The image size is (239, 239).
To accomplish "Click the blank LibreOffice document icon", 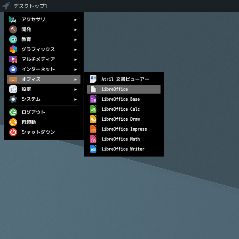I will point(93,89).
